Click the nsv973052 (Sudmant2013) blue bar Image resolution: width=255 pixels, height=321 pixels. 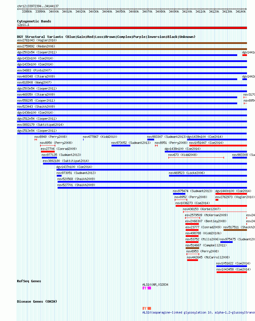[121, 146]
